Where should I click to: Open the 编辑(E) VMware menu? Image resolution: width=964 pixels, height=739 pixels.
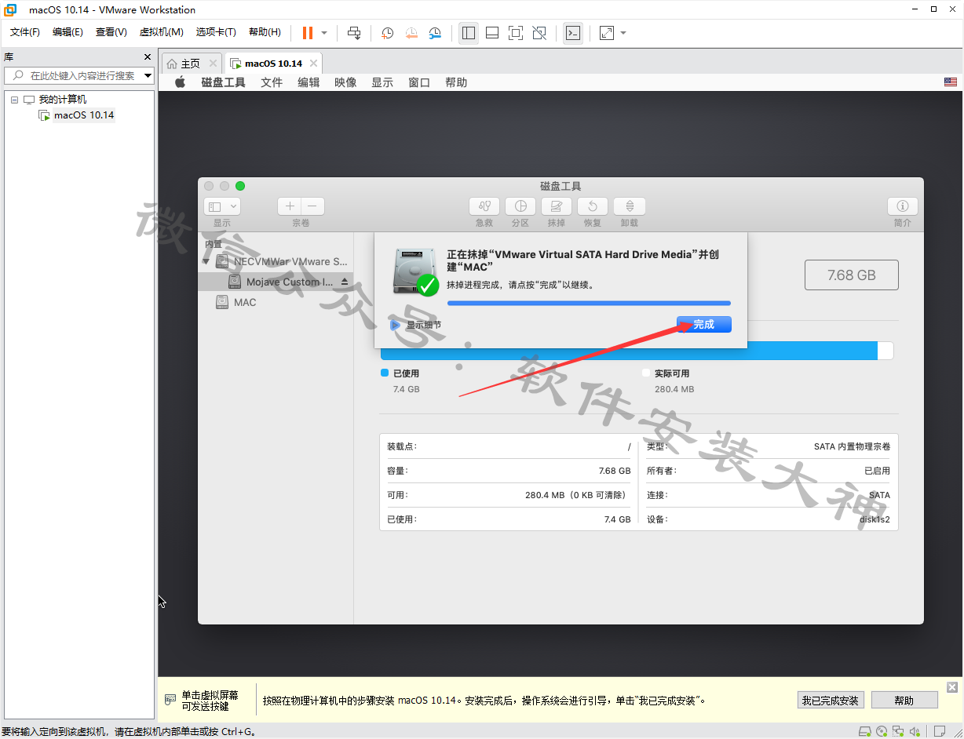tap(68, 32)
